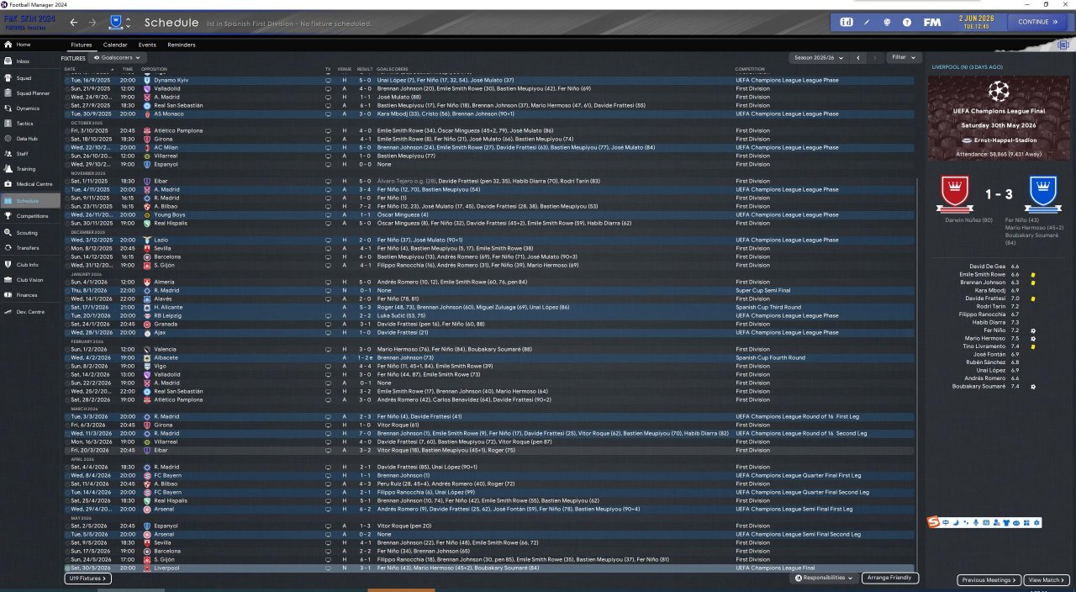
Task: Open the Filter dropdown
Action: point(905,58)
